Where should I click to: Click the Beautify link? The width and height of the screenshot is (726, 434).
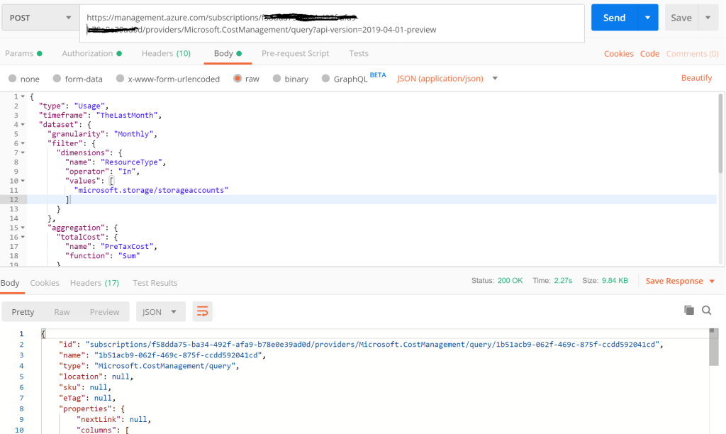pyautogui.click(x=696, y=78)
